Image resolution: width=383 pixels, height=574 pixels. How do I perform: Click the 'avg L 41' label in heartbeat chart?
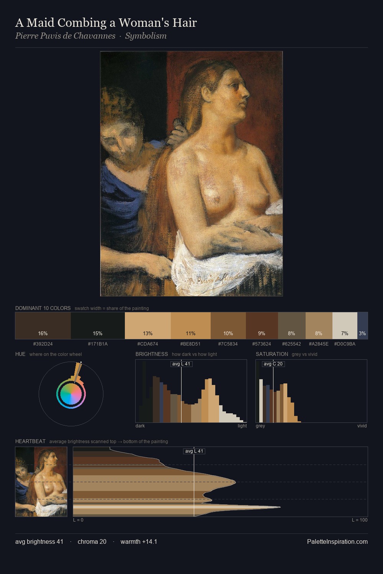point(194,451)
